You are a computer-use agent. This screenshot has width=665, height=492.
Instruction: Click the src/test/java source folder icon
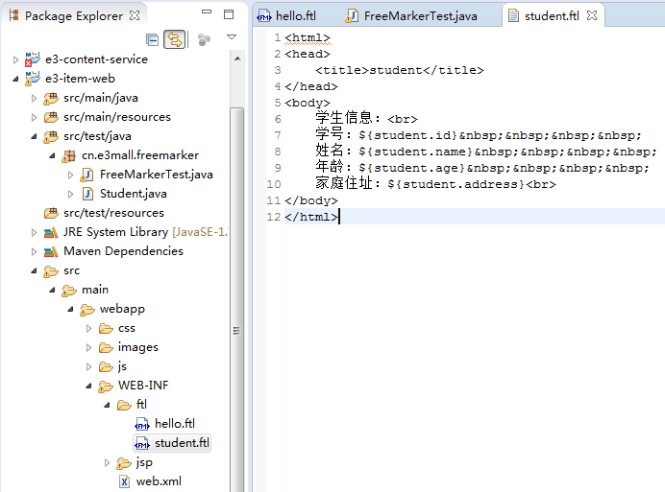click(51, 136)
